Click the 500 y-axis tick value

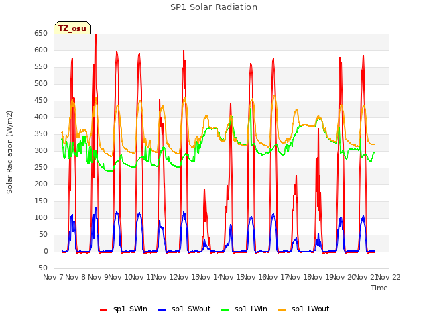pos(41,83)
